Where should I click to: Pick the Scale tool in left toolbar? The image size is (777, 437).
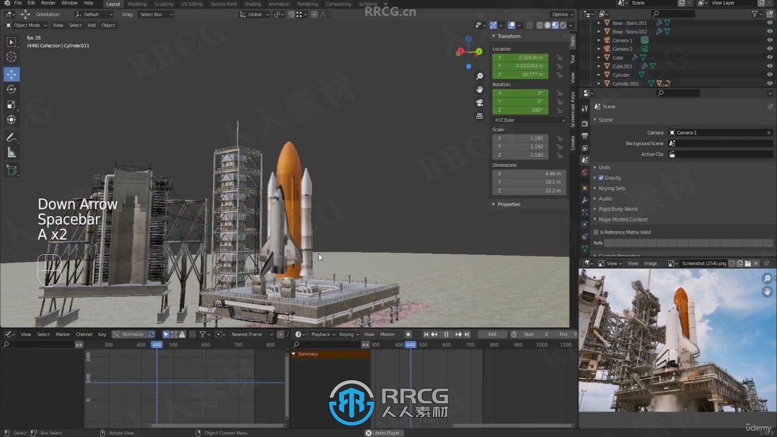click(x=12, y=104)
